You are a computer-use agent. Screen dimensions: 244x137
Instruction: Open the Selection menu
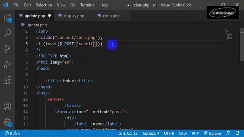point(44,5)
